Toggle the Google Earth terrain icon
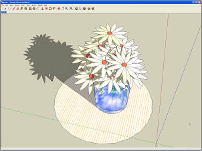Image resolution: width=202 pixels, height=151 pixels. (x=81, y=9)
